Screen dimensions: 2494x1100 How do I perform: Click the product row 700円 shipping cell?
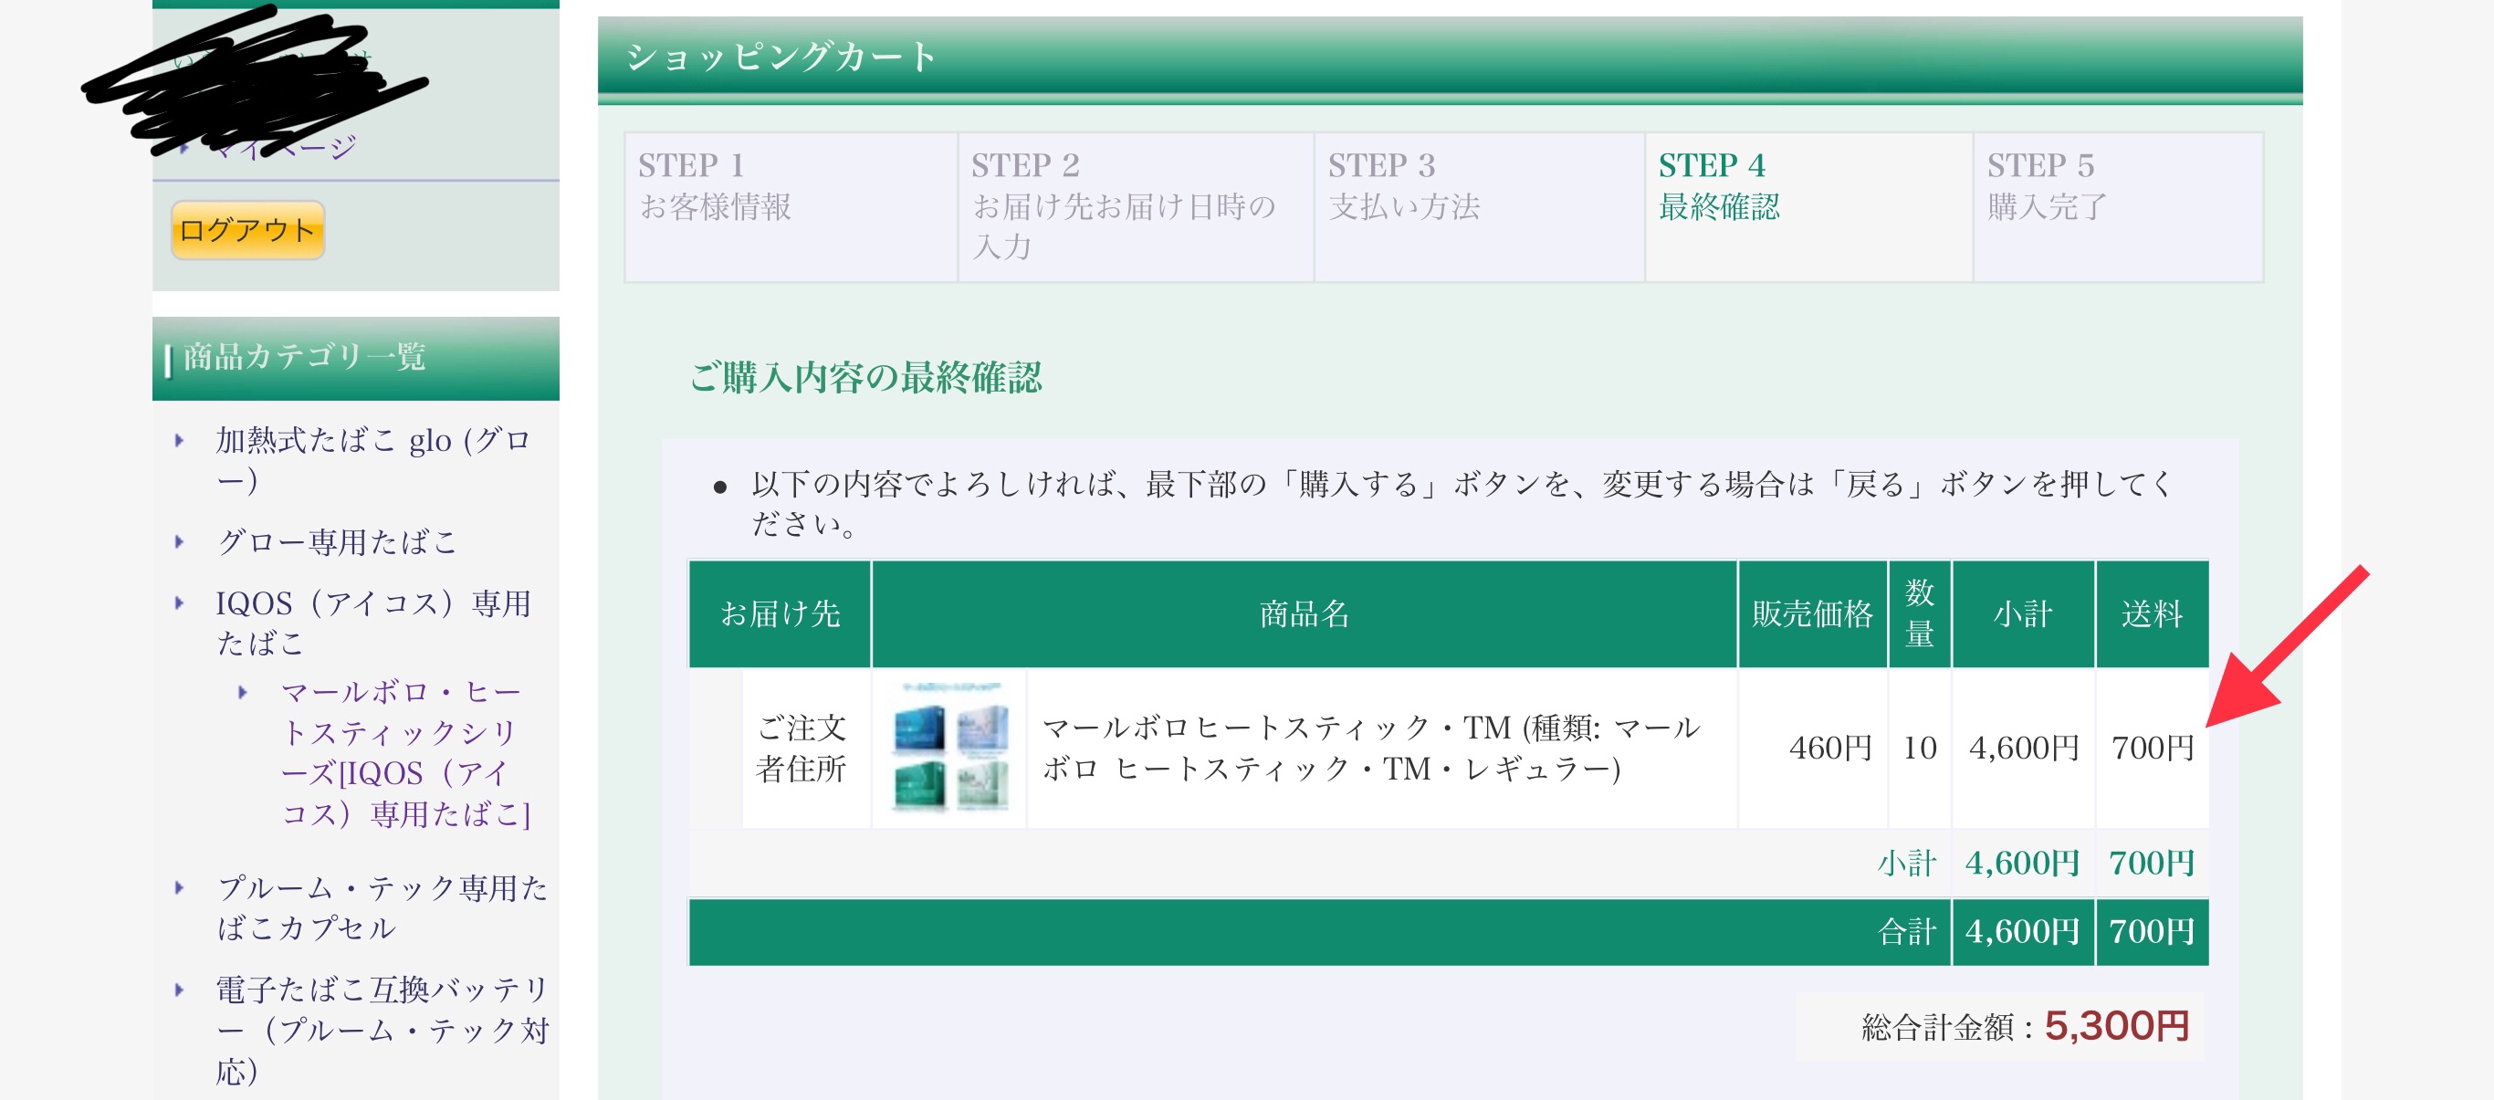click(2152, 748)
